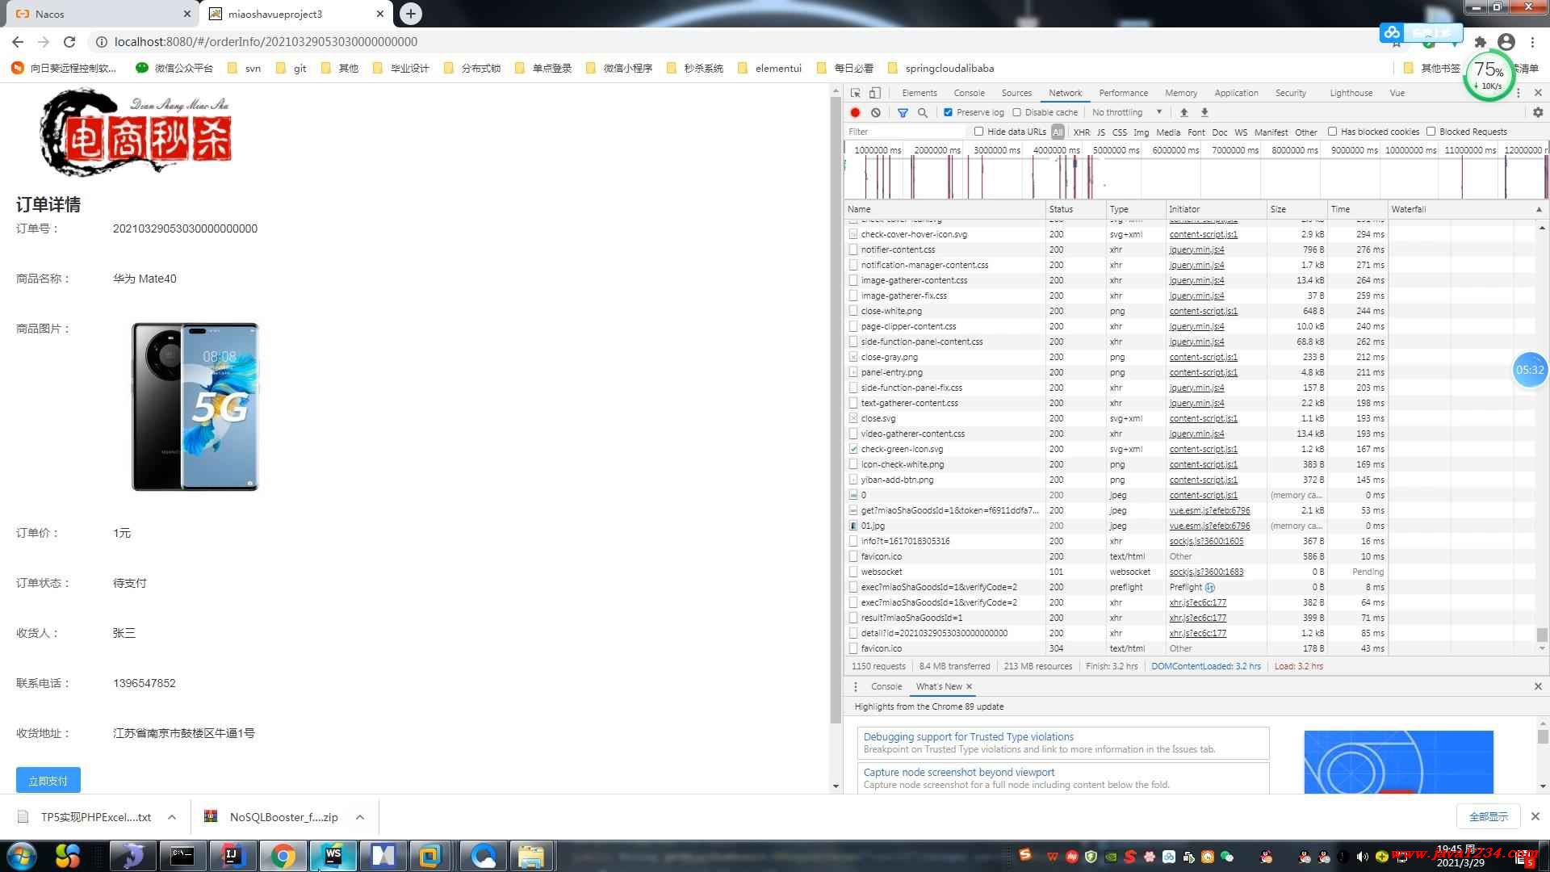Open the springcloudalibaba bookmark folder

click(940, 69)
